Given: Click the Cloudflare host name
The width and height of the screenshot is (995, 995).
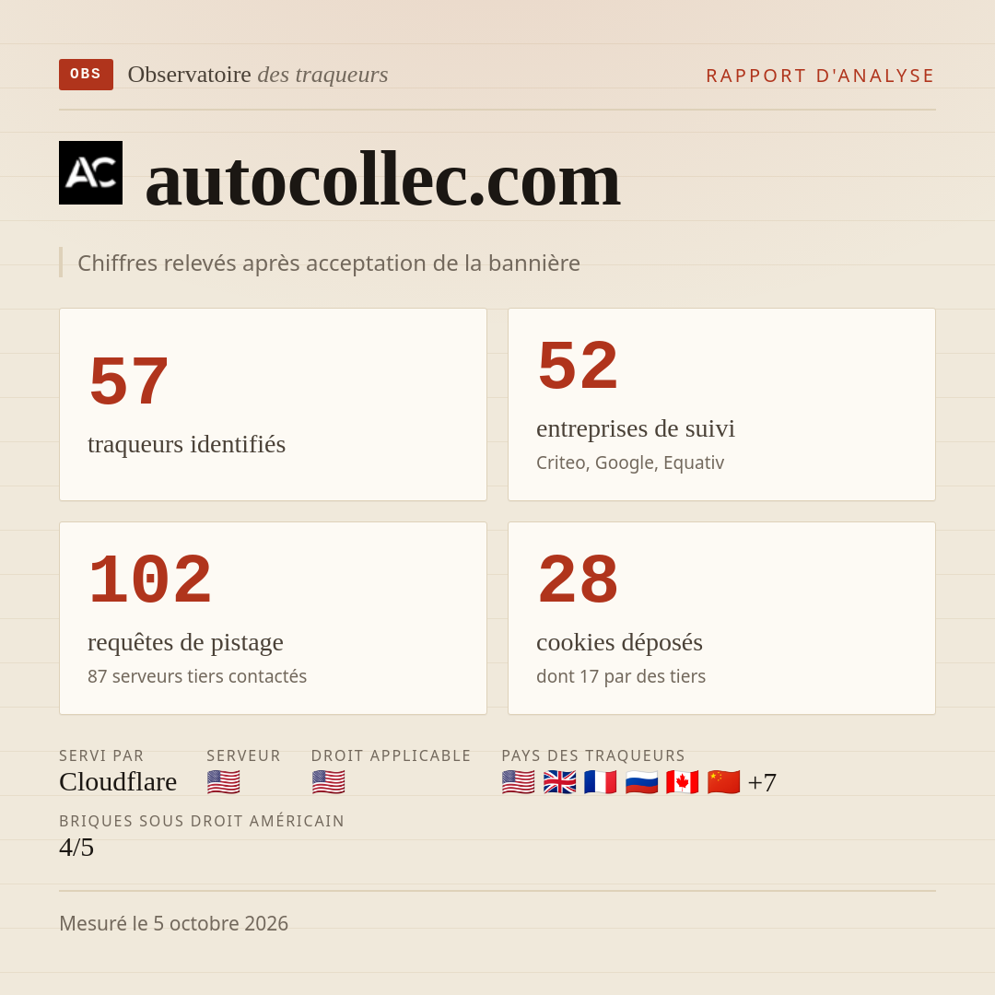Looking at the screenshot, I should click(118, 782).
